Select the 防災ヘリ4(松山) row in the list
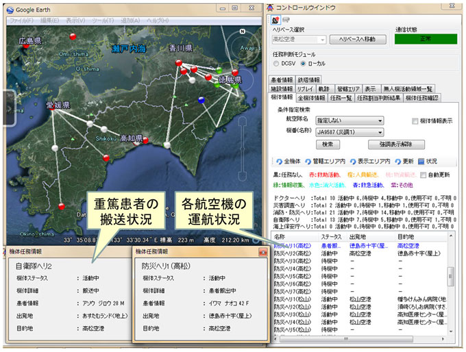This screenshot has height=352, width=466. click(x=360, y=322)
